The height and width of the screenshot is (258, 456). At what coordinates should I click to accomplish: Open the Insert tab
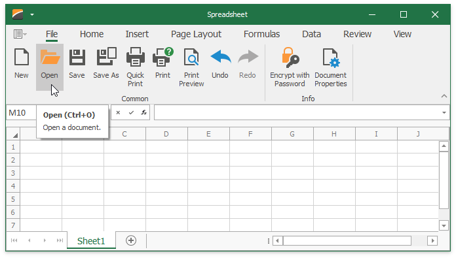pos(137,34)
